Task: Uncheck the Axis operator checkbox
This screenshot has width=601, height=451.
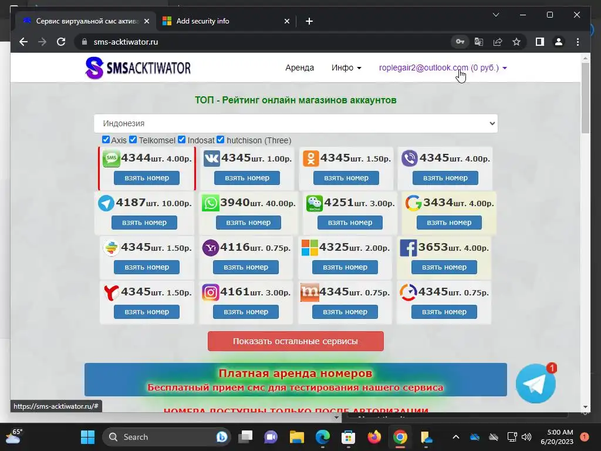Action: pyautogui.click(x=106, y=140)
